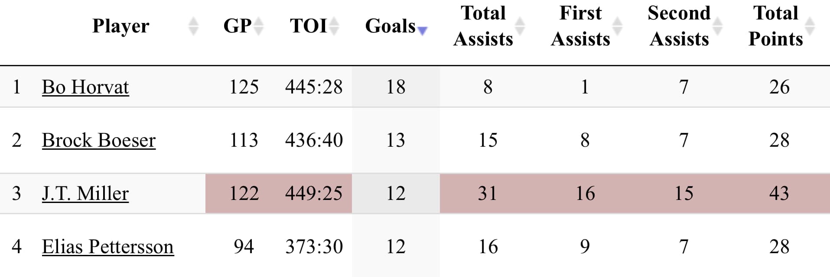This screenshot has width=830, height=277.
Task: Click sort arrows beside Total Points
Action: (809, 26)
